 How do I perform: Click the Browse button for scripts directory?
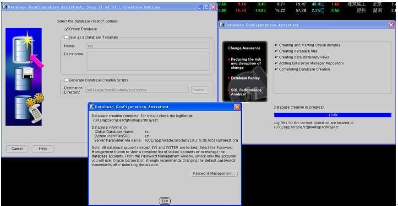[200, 90]
